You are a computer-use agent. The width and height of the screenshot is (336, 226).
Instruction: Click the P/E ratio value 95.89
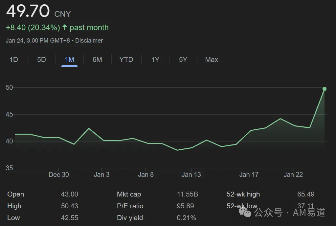click(185, 206)
